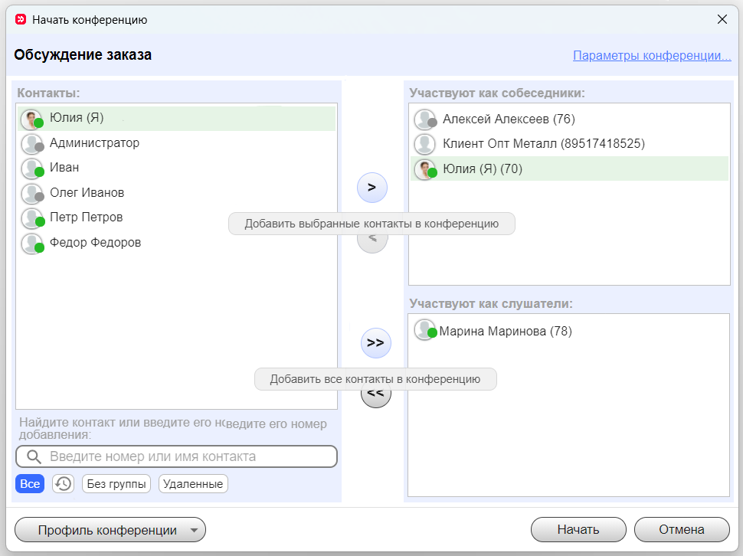The image size is (743, 556).
Task: Open Параметры конференции link
Action: click(652, 56)
